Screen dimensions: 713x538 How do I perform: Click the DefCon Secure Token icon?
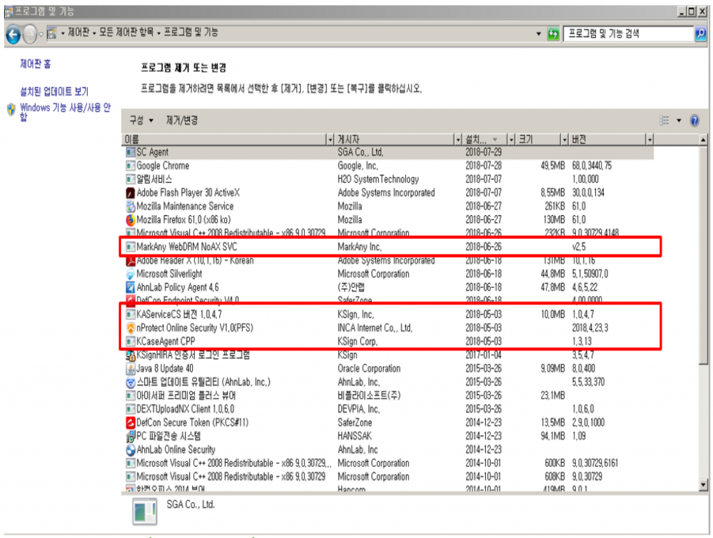[x=130, y=422]
